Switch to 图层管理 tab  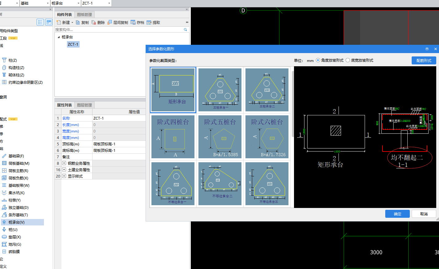pyautogui.click(x=84, y=105)
